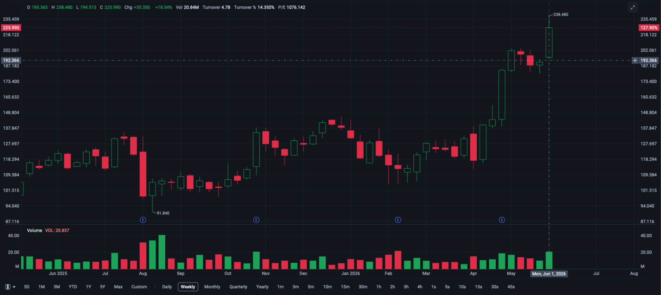Select the 1m interval
The image size is (661, 295).
[x=281, y=287]
